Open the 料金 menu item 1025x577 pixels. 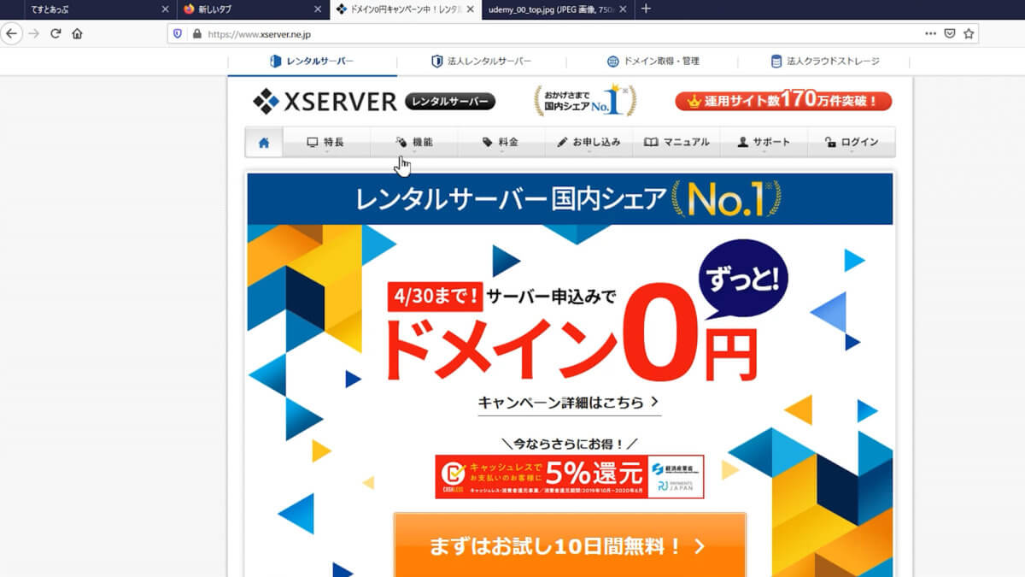point(501,143)
